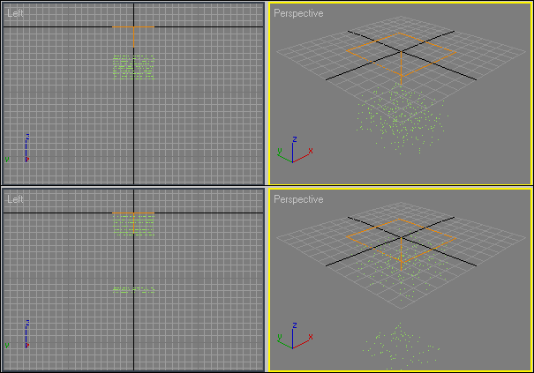Image resolution: width=534 pixels, height=373 pixels.
Task: Open the bottom-left "Left" viewport label menu
Action: click(15, 200)
